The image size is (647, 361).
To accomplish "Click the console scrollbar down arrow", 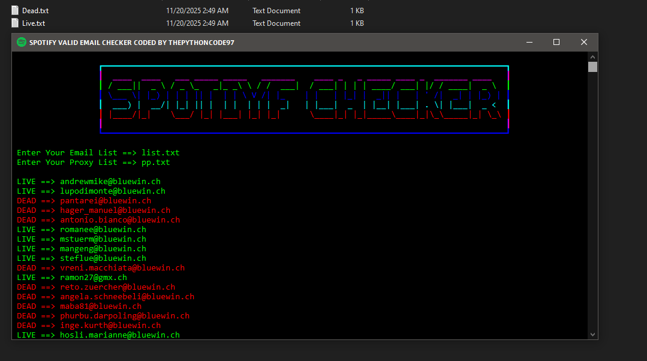I will point(592,335).
